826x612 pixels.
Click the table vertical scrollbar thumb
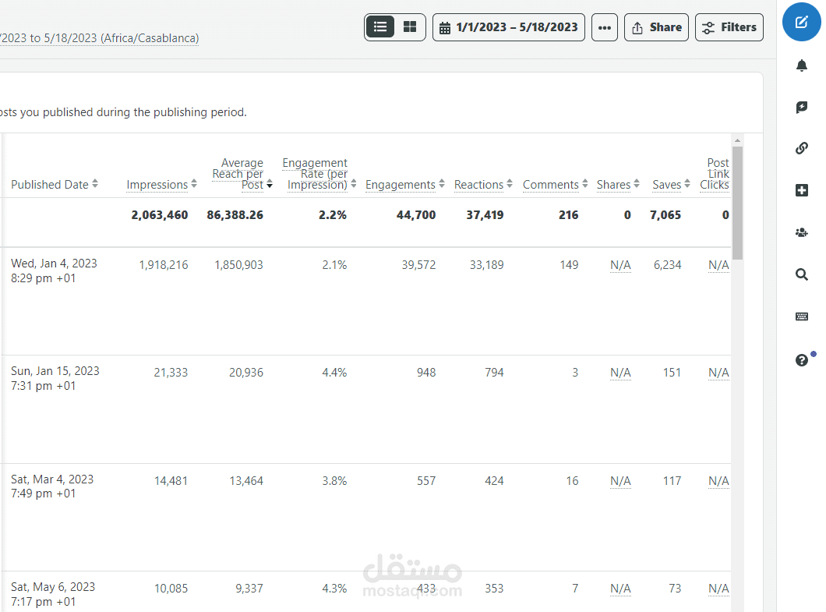[x=737, y=203]
